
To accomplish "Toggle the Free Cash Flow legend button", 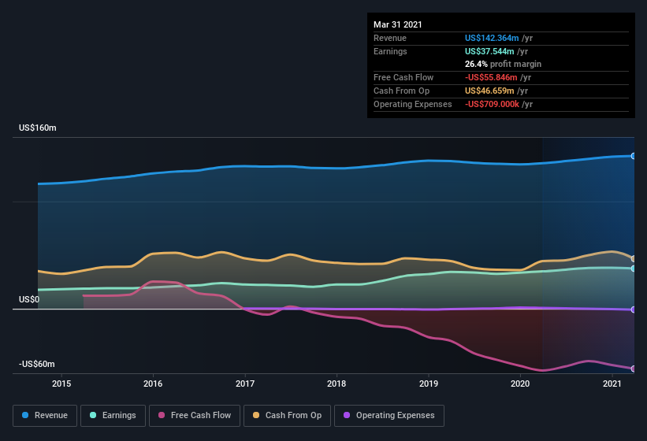I will [195, 416].
